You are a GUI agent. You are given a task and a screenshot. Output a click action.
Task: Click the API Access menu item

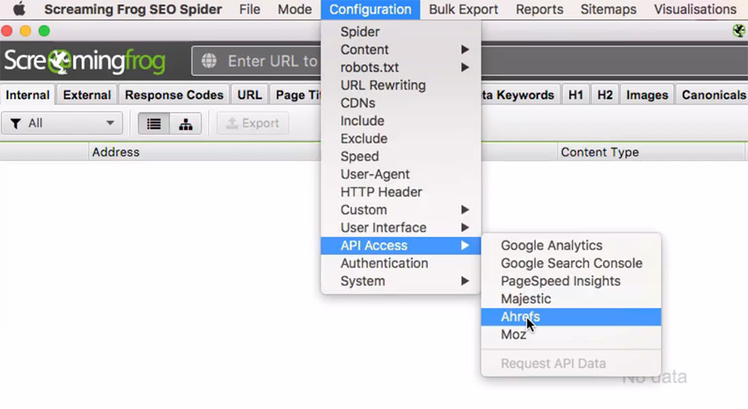401,245
